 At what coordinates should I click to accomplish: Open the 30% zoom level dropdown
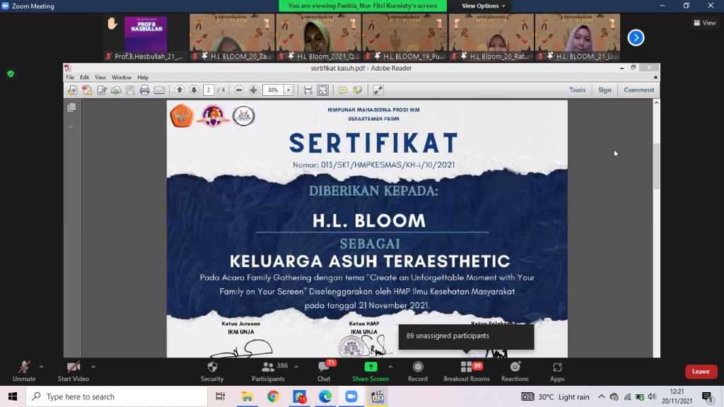click(x=288, y=90)
